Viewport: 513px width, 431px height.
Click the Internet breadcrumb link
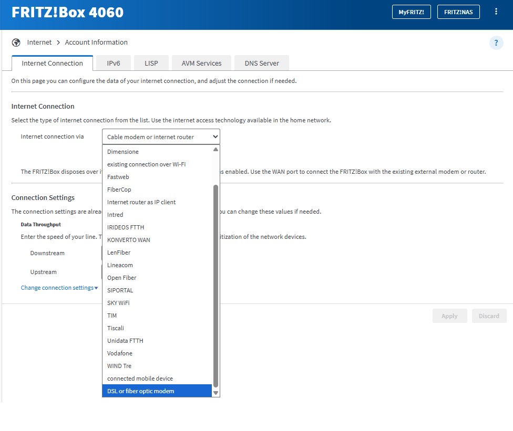click(39, 43)
